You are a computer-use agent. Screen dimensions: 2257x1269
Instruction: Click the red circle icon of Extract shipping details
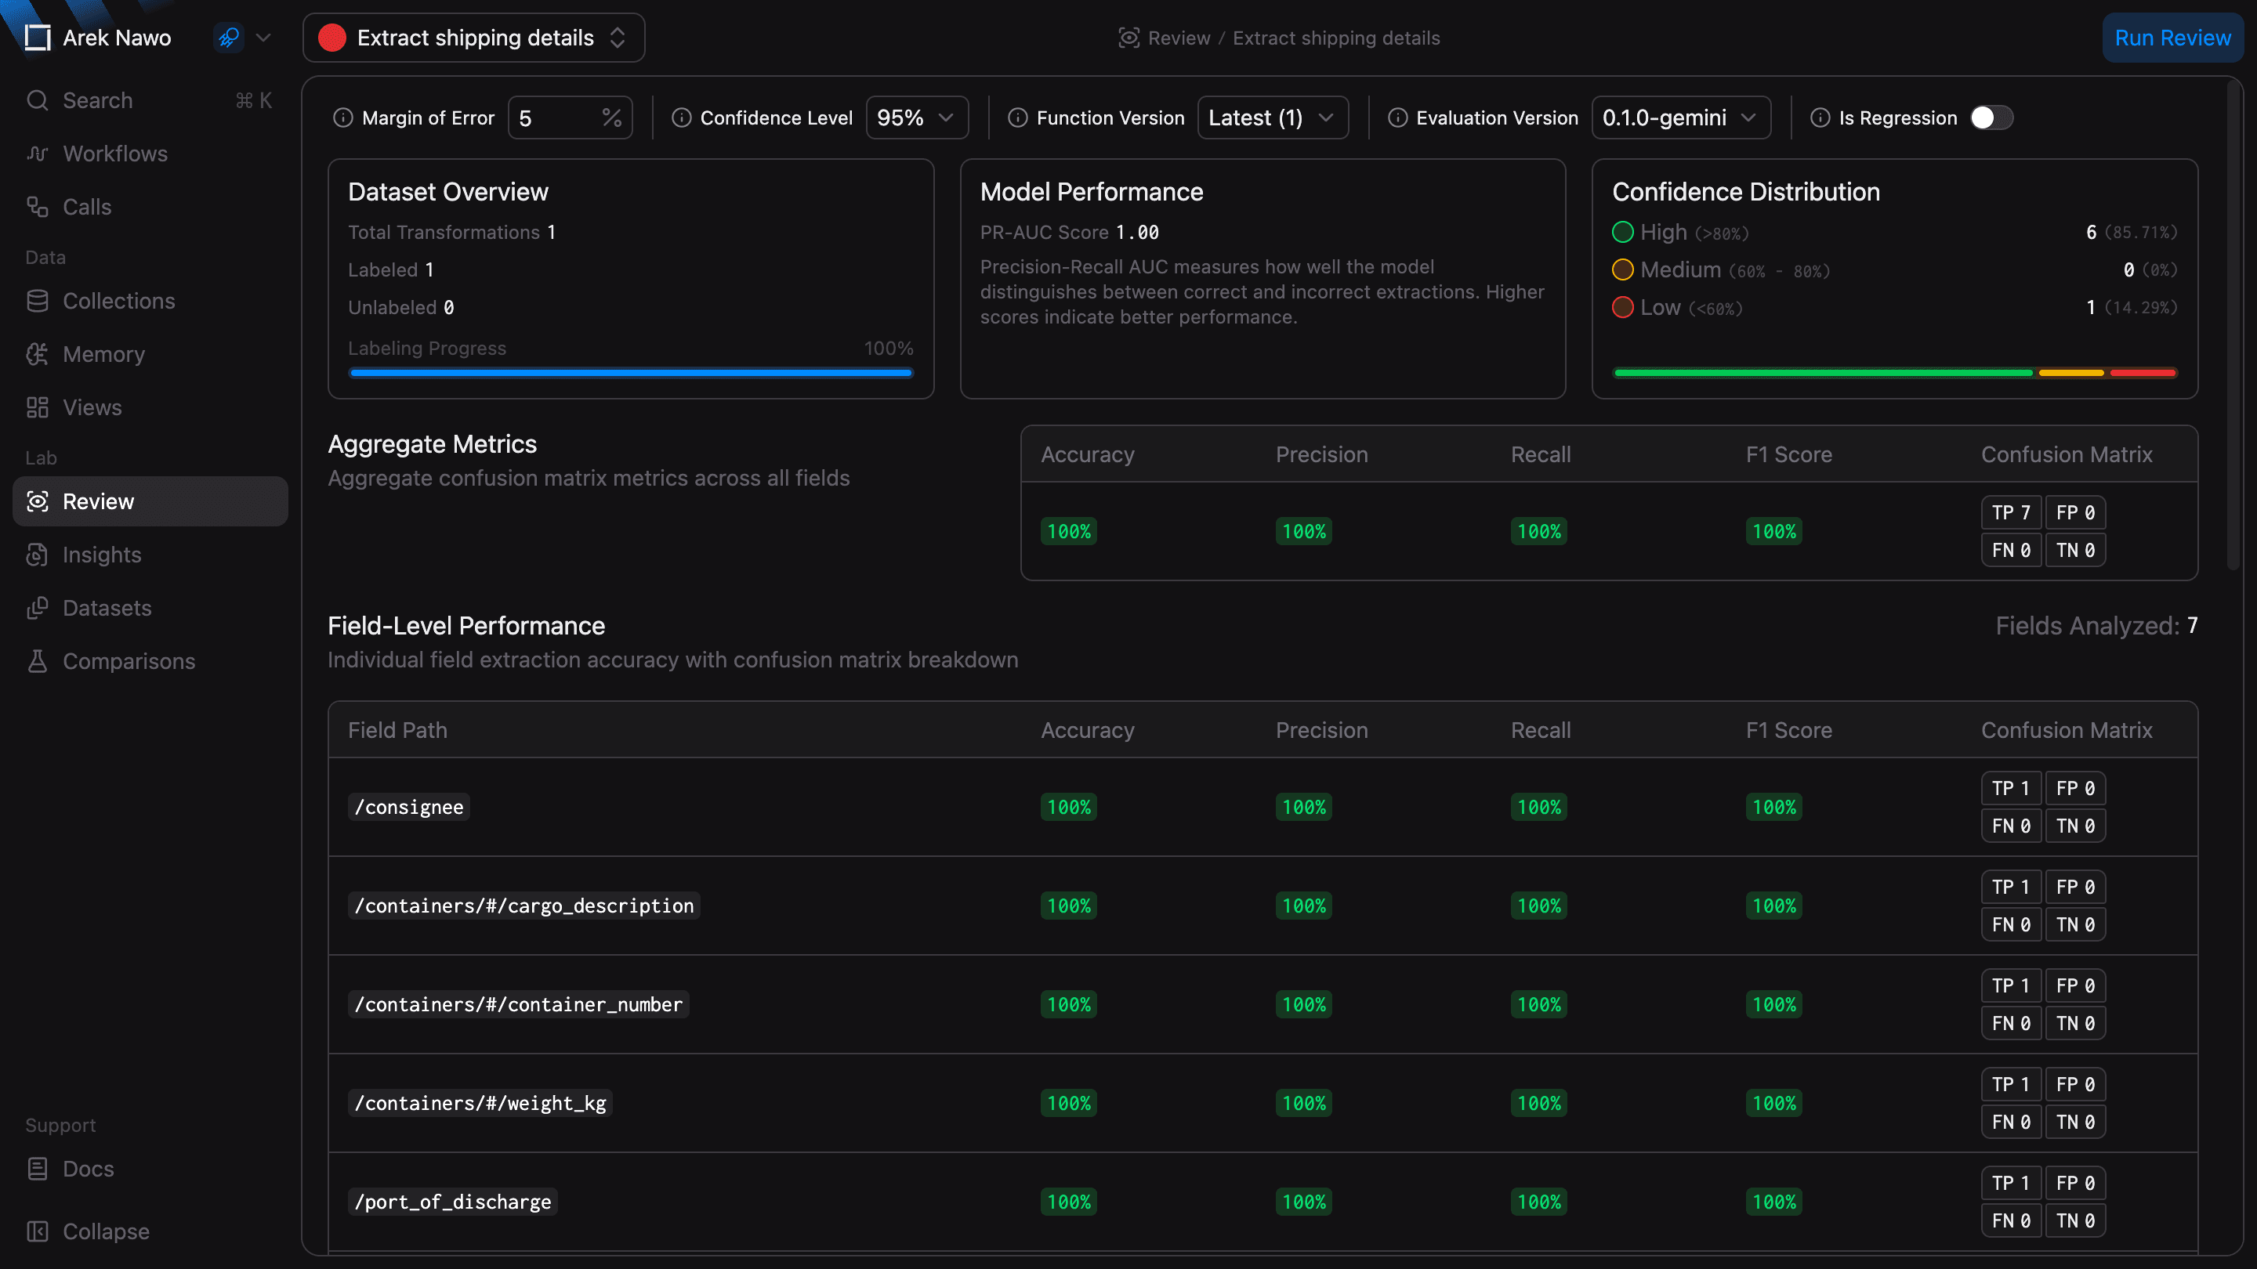point(332,38)
